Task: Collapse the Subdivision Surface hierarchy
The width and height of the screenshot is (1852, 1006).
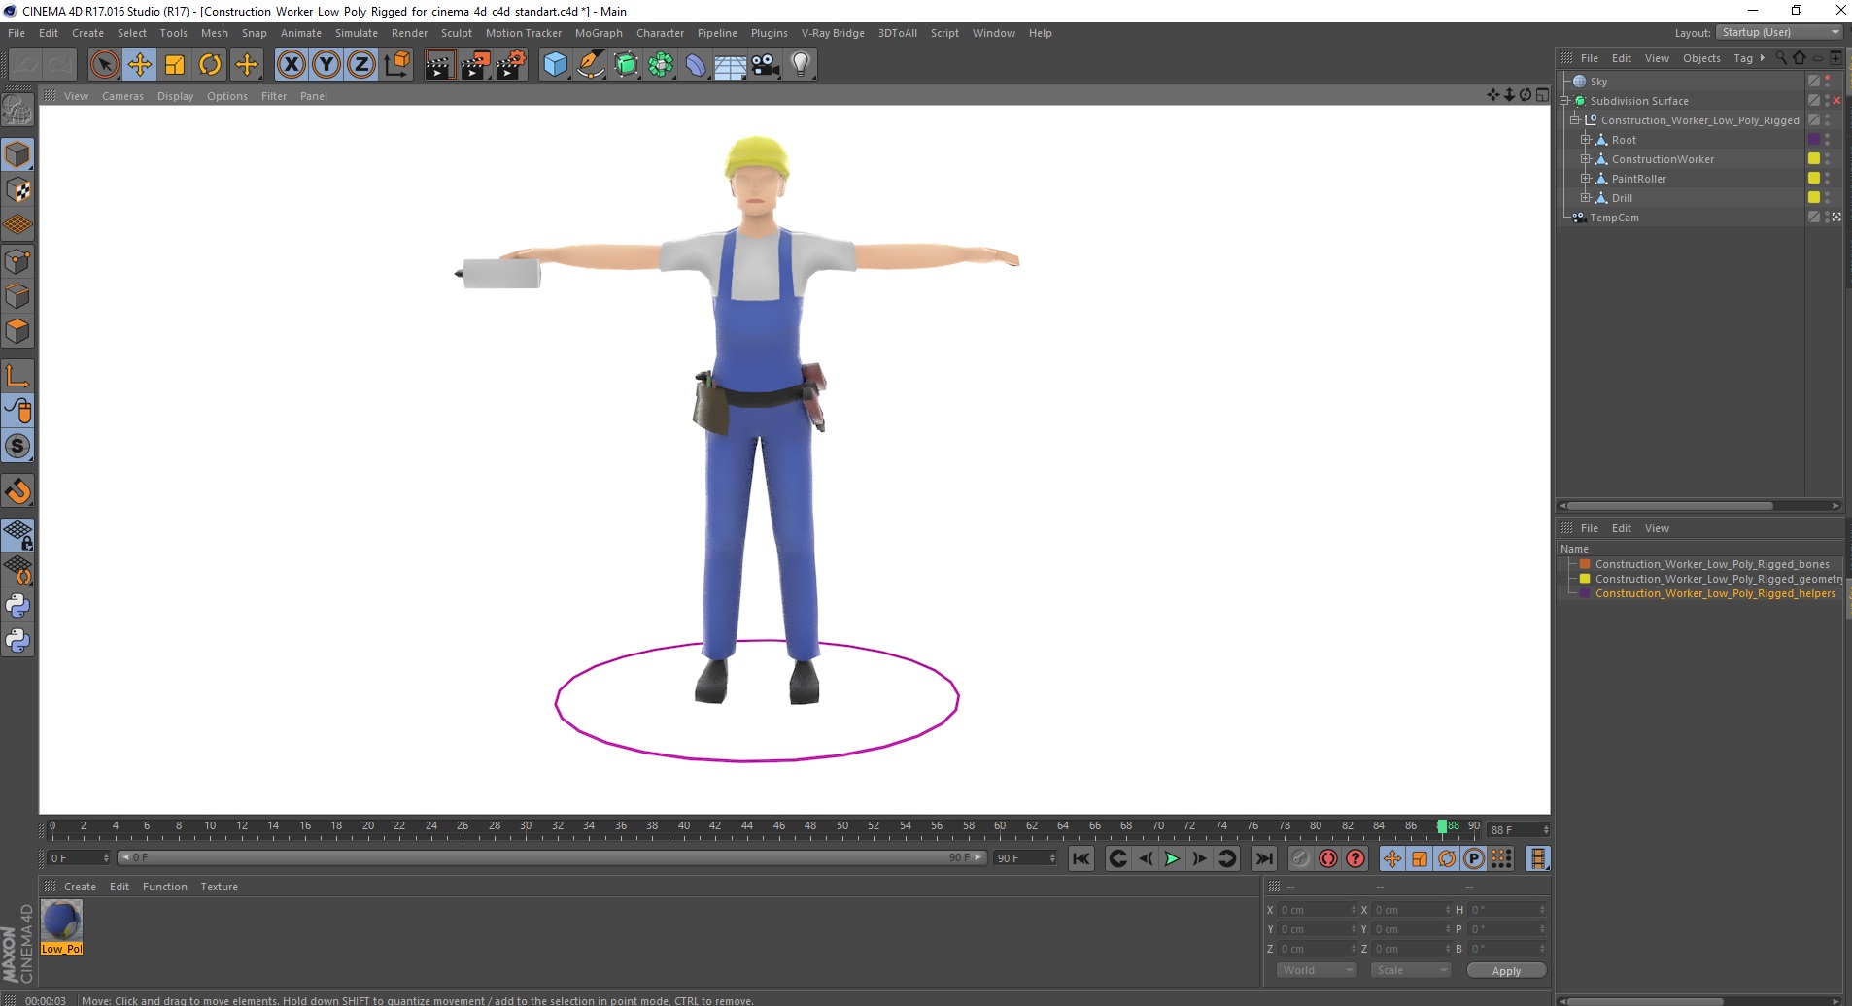Action: tap(1564, 101)
